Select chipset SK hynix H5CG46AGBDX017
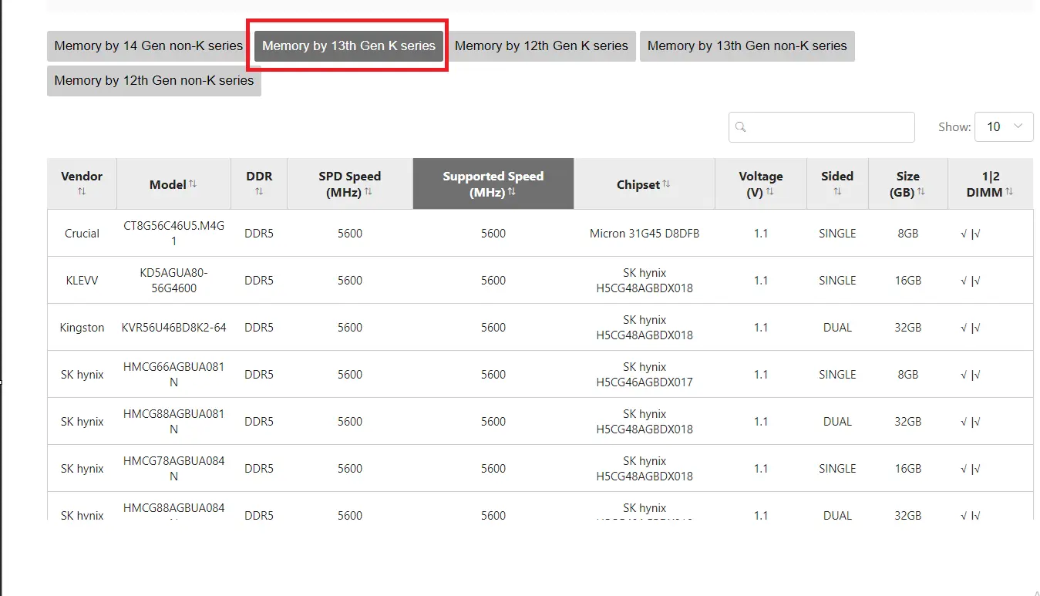 [x=645, y=375]
